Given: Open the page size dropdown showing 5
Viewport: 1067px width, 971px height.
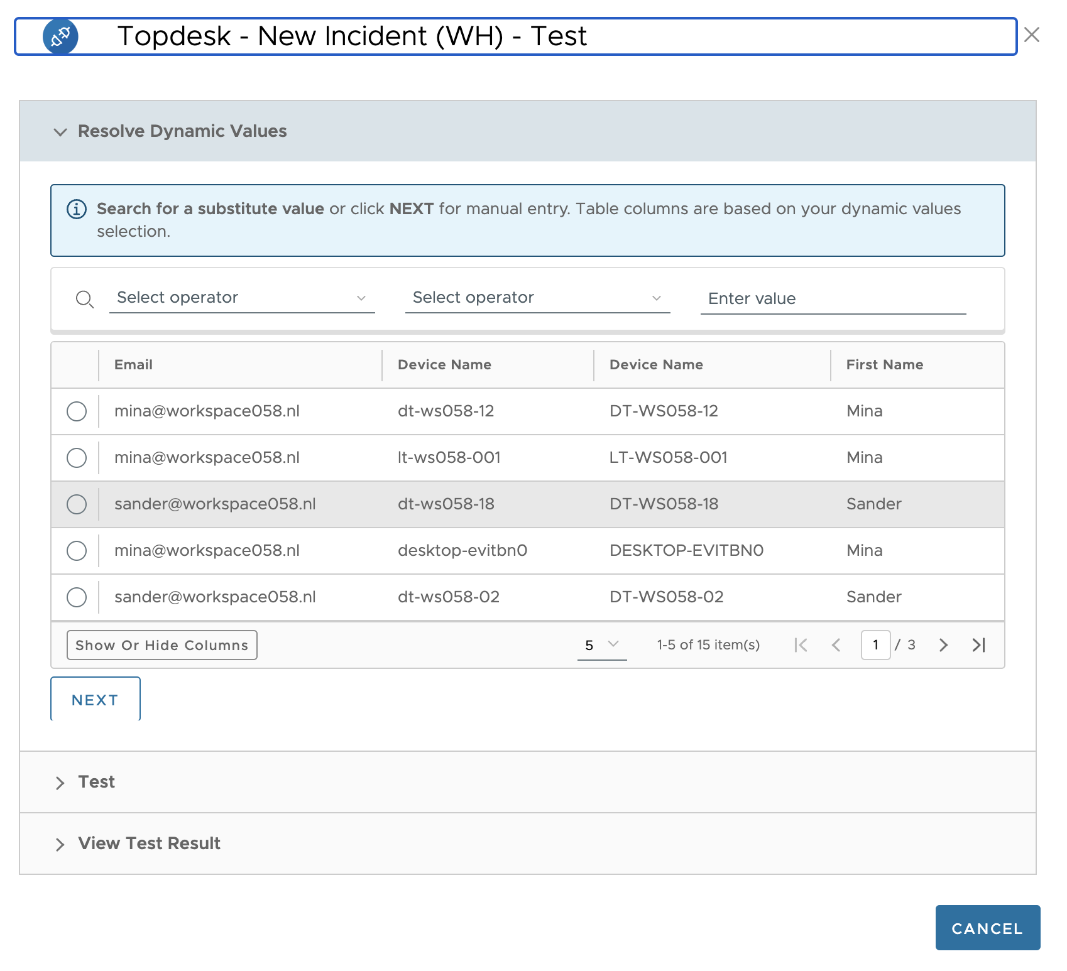Looking at the screenshot, I should point(601,644).
